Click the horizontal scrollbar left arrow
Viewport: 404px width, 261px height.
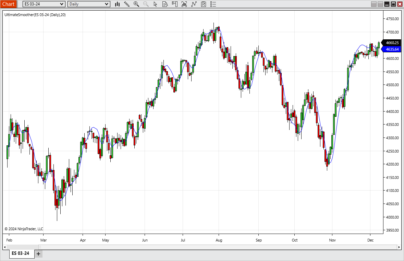[5, 247]
